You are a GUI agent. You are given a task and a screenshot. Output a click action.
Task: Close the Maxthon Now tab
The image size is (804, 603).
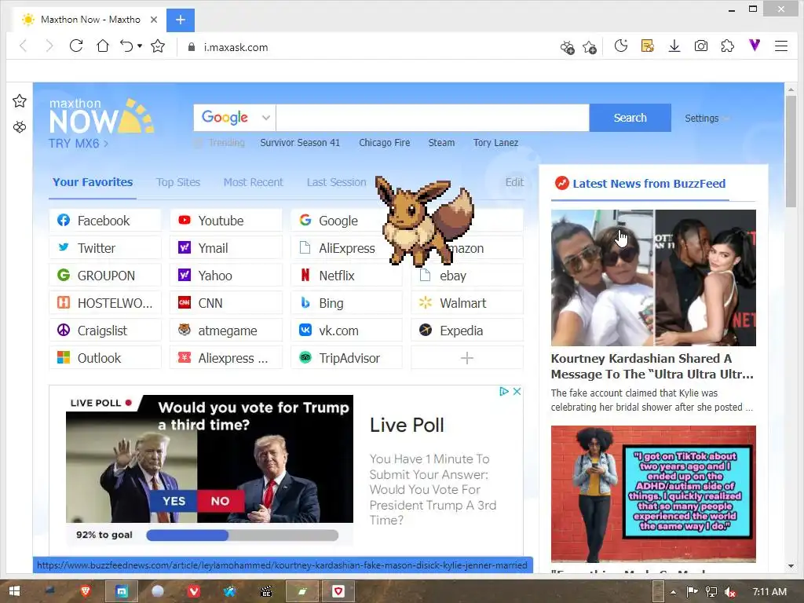click(154, 20)
